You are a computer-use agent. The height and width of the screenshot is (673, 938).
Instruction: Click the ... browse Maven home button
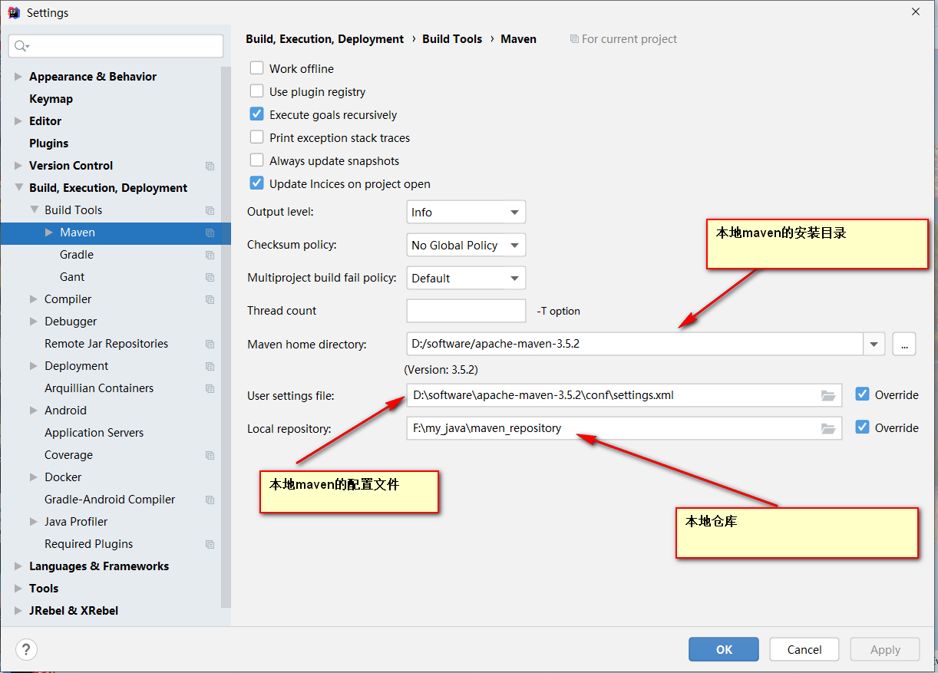pyautogui.click(x=904, y=345)
